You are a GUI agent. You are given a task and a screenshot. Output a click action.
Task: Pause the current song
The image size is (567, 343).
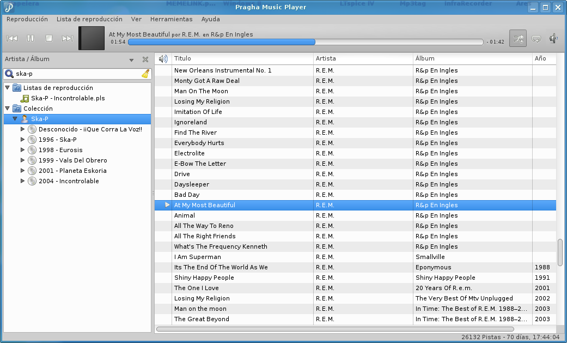click(x=31, y=38)
